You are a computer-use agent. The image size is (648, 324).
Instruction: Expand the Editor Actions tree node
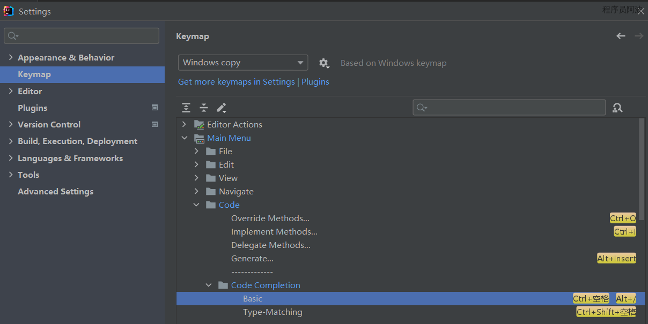[x=185, y=124]
